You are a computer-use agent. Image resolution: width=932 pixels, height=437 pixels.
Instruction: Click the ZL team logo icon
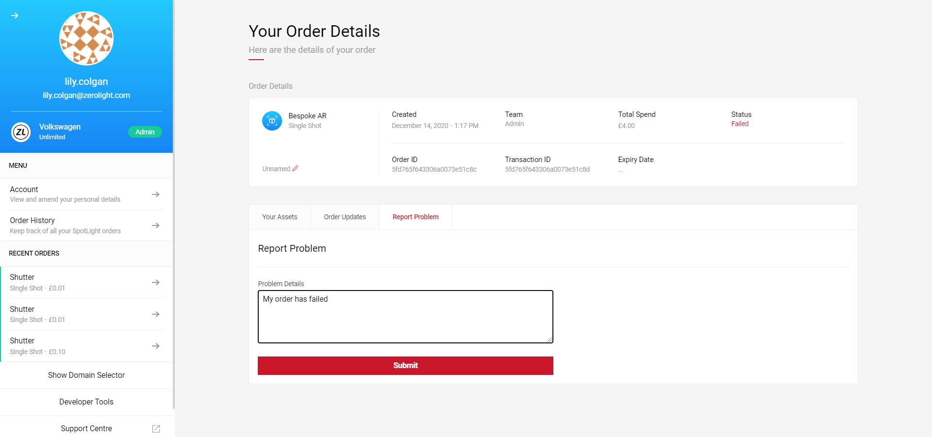[x=21, y=132]
